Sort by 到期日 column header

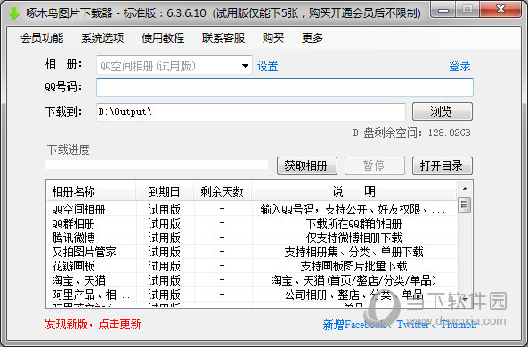coord(165,191)
